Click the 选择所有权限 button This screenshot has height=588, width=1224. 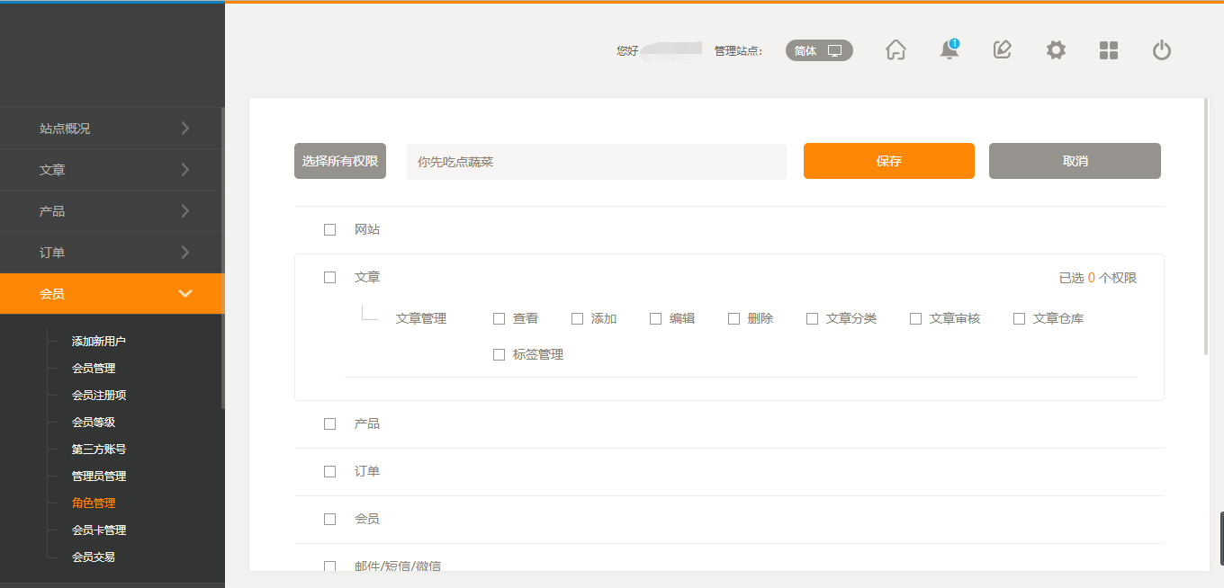pos(340,161)
